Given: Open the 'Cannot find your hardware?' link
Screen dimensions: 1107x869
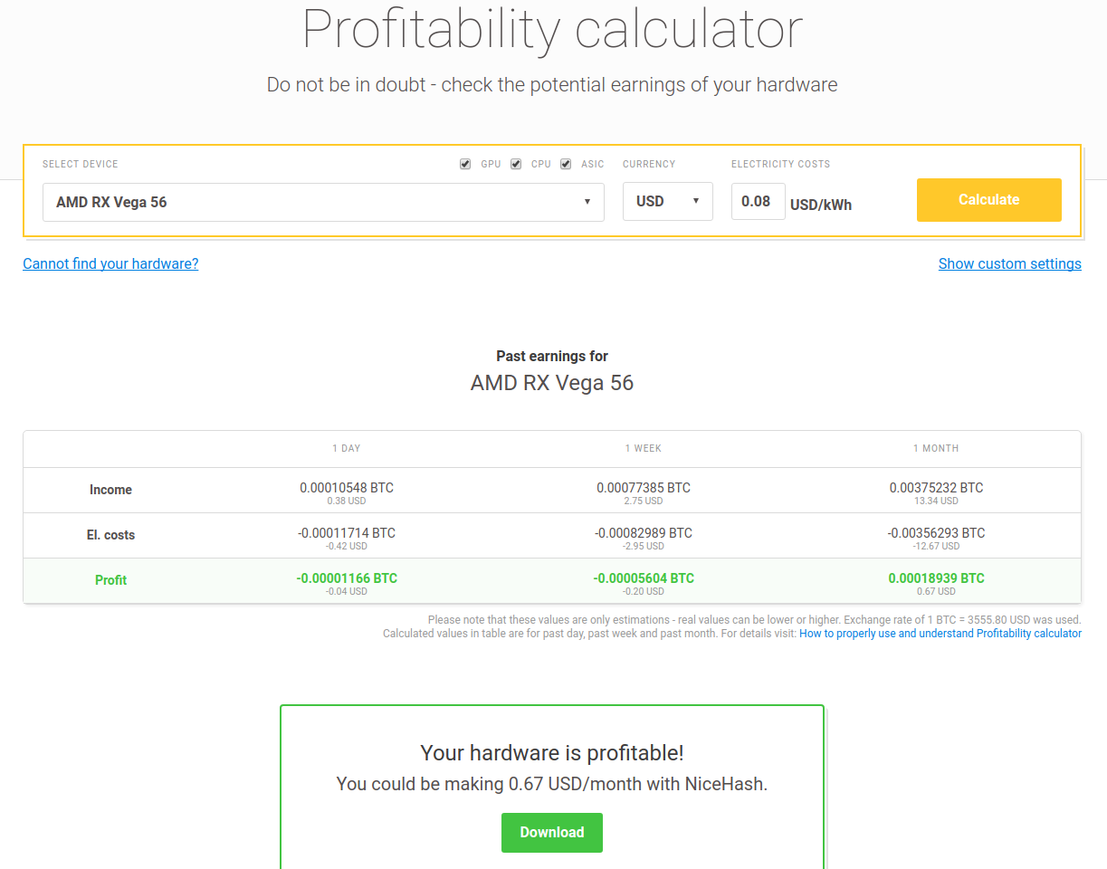Looking at the screenshot, I should point(110,263).
